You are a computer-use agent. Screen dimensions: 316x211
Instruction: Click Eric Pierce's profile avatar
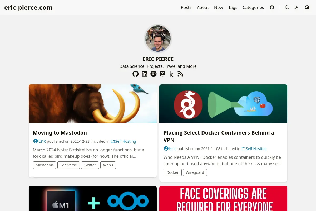(x=158, y=39)
